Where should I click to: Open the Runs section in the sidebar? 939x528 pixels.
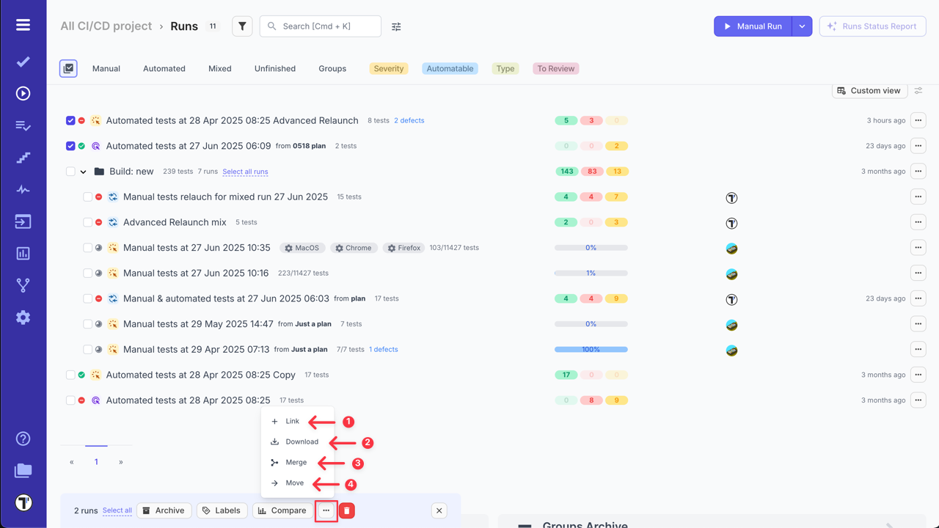(x=23, y=93)
